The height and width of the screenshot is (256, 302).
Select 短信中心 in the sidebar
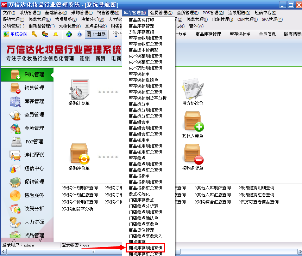coord(27,168)
